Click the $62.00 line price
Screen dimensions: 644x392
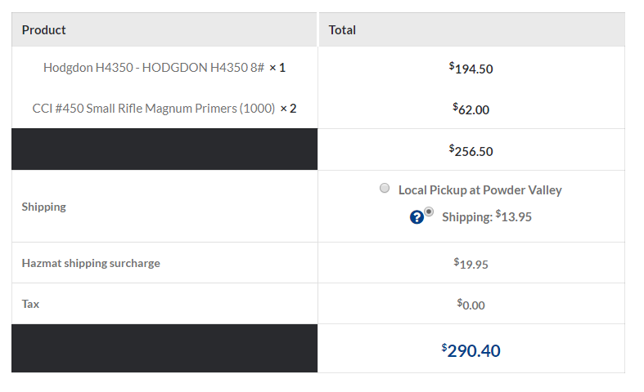[471, 109]
